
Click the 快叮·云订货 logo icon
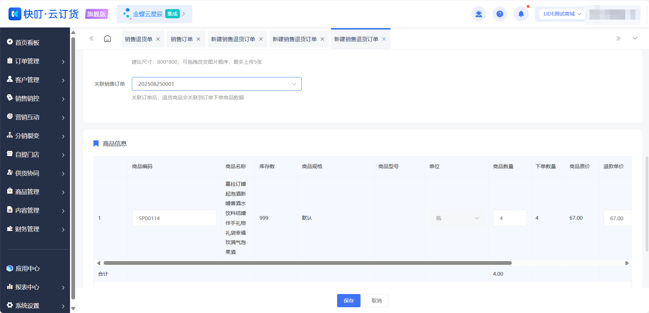click(x=15, y=14)
